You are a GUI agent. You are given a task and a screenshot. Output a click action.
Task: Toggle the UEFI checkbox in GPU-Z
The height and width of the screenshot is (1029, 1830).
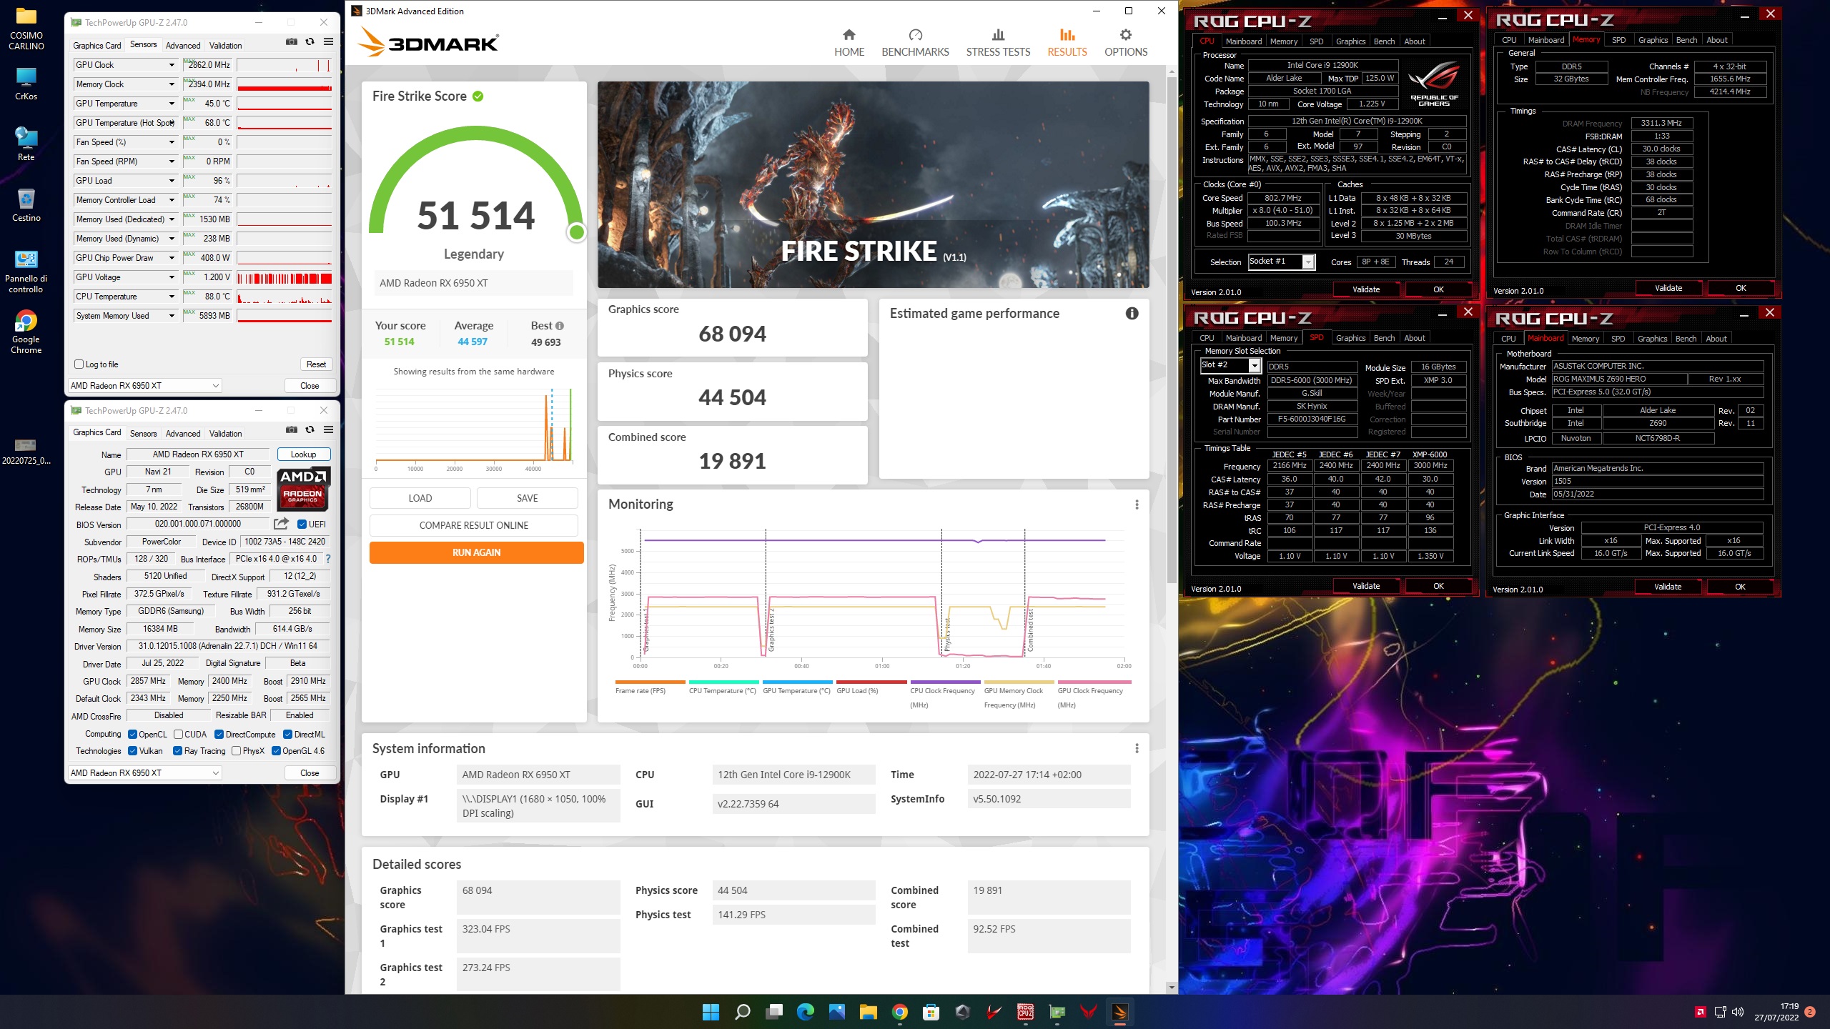click(302, 525)
